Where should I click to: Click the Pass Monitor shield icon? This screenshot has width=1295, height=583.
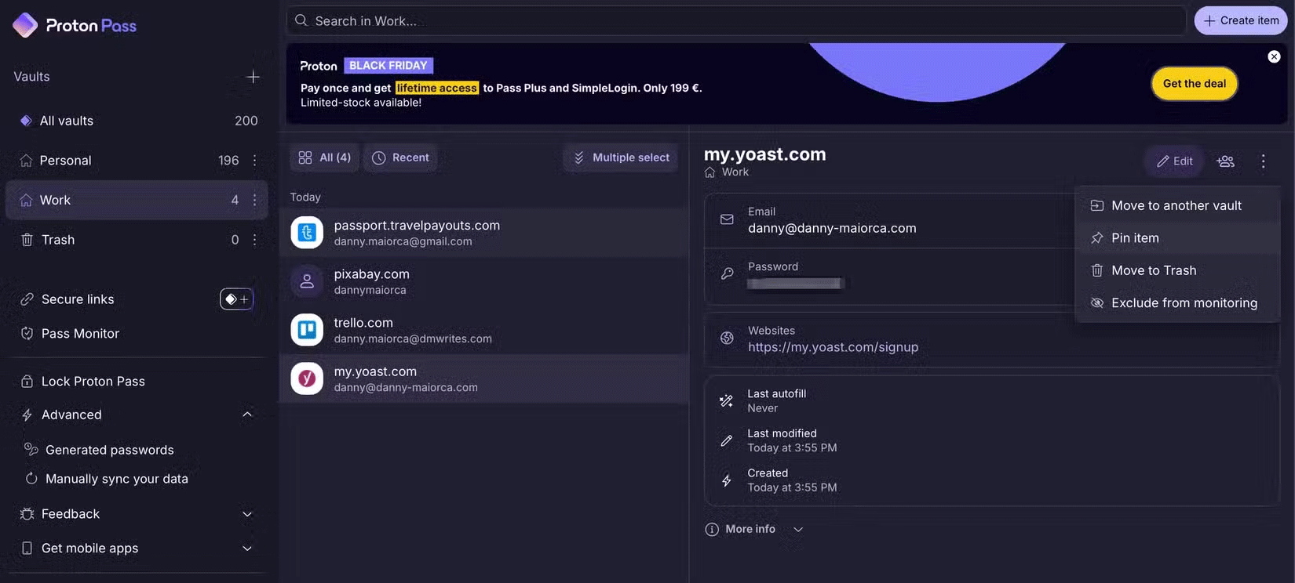[x=27, y=334]
